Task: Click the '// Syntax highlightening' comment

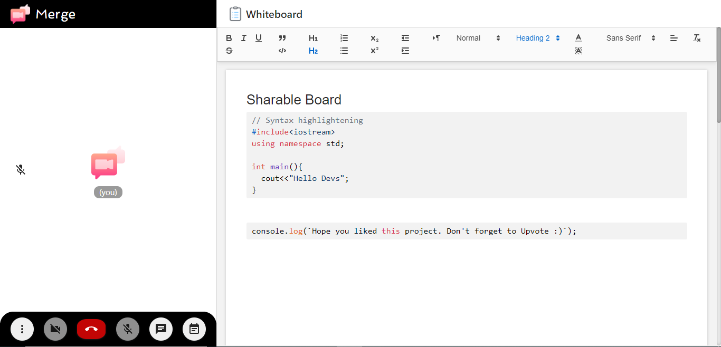Action: (307, 120)
